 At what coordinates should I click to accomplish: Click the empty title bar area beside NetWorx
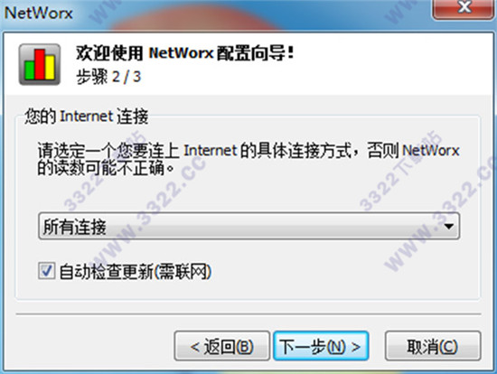coord(252,13)
